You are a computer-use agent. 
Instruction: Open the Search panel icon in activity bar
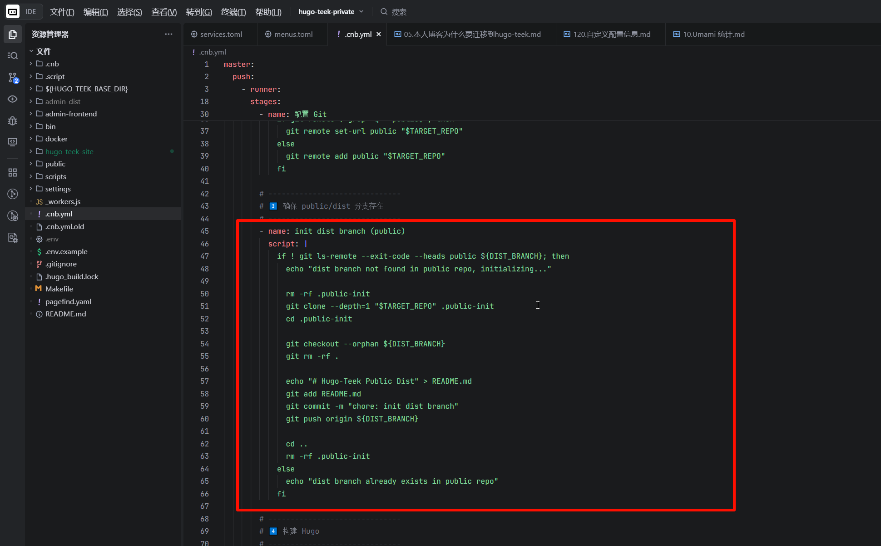coord(13,55)
